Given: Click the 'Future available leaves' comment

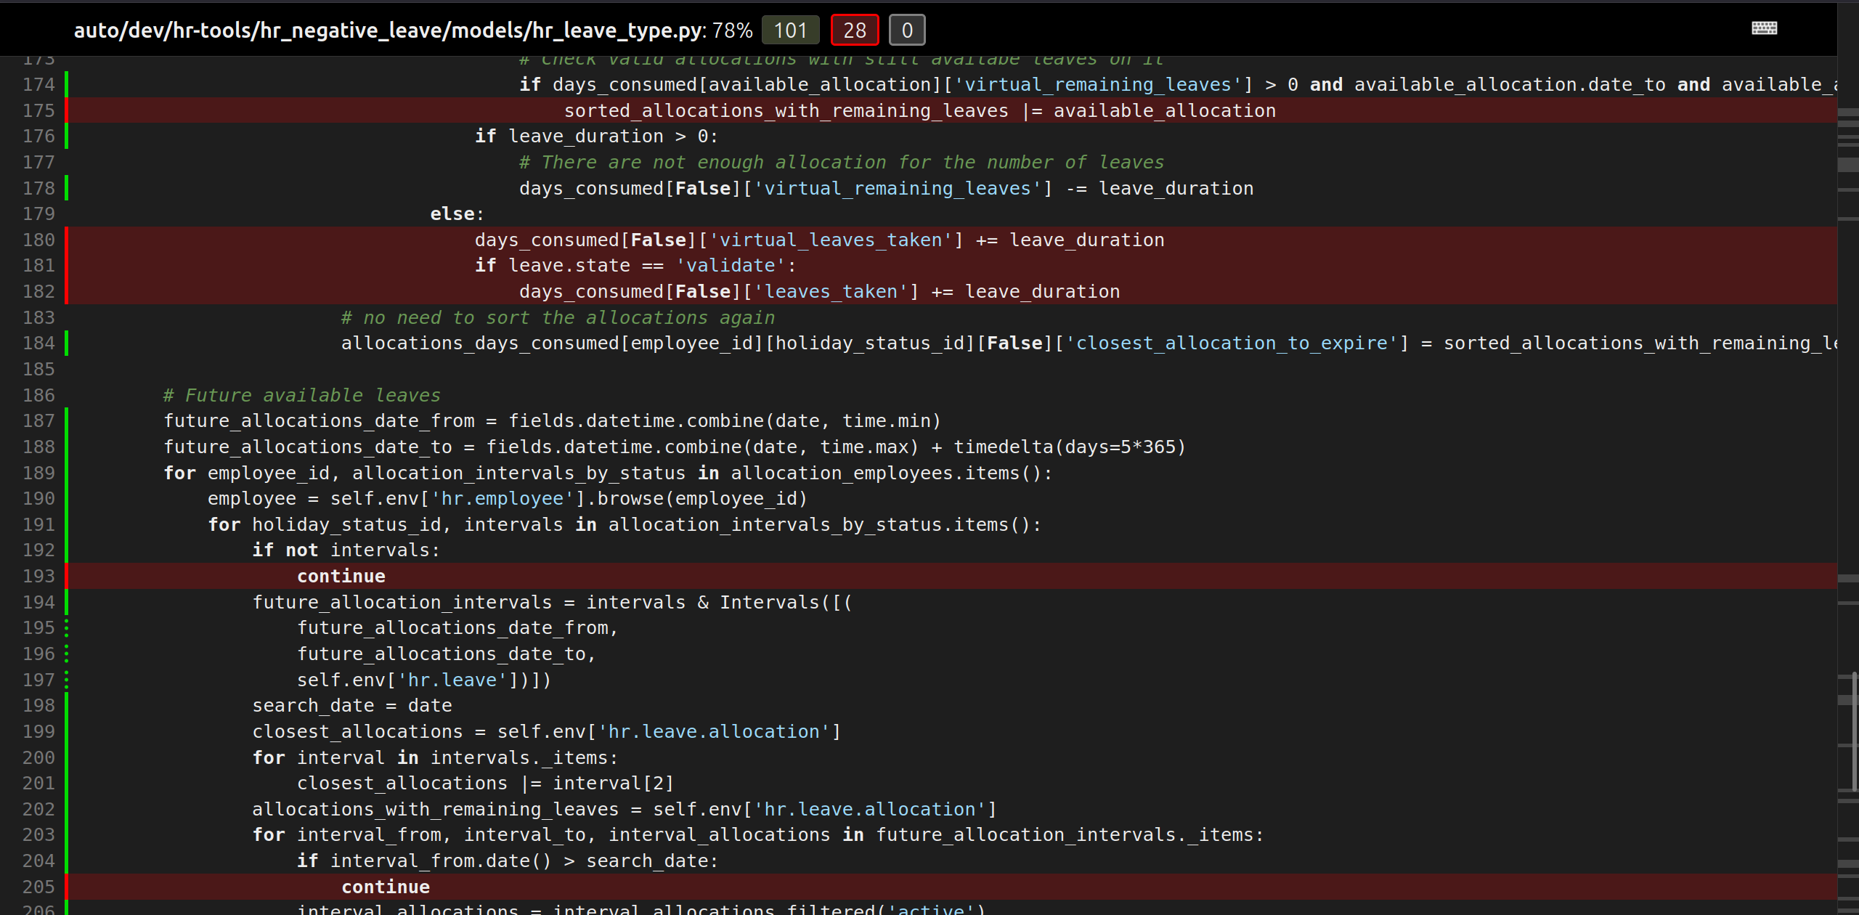Looking at the screenshot, I should tap(301, 395).
